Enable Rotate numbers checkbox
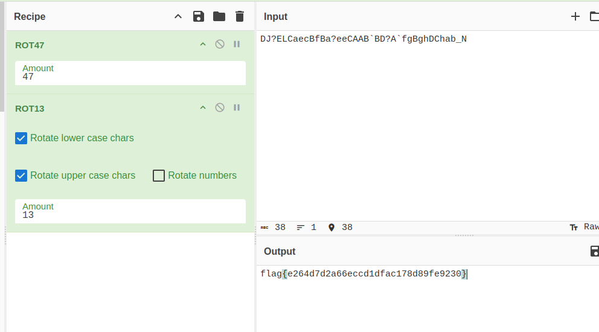599x332 pixels. (159, 176)
